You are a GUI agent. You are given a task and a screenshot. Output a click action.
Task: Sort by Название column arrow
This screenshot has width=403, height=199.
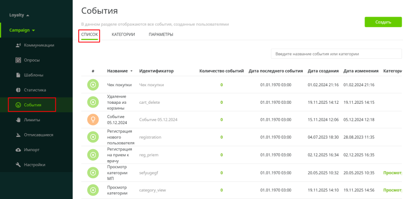point(131,71)
